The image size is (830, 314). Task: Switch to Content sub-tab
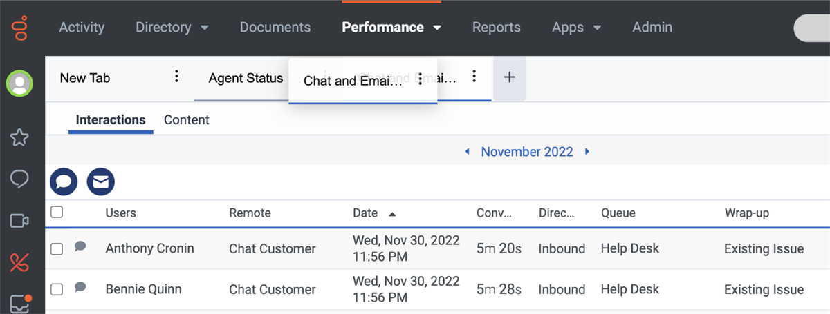click(187, 119)
